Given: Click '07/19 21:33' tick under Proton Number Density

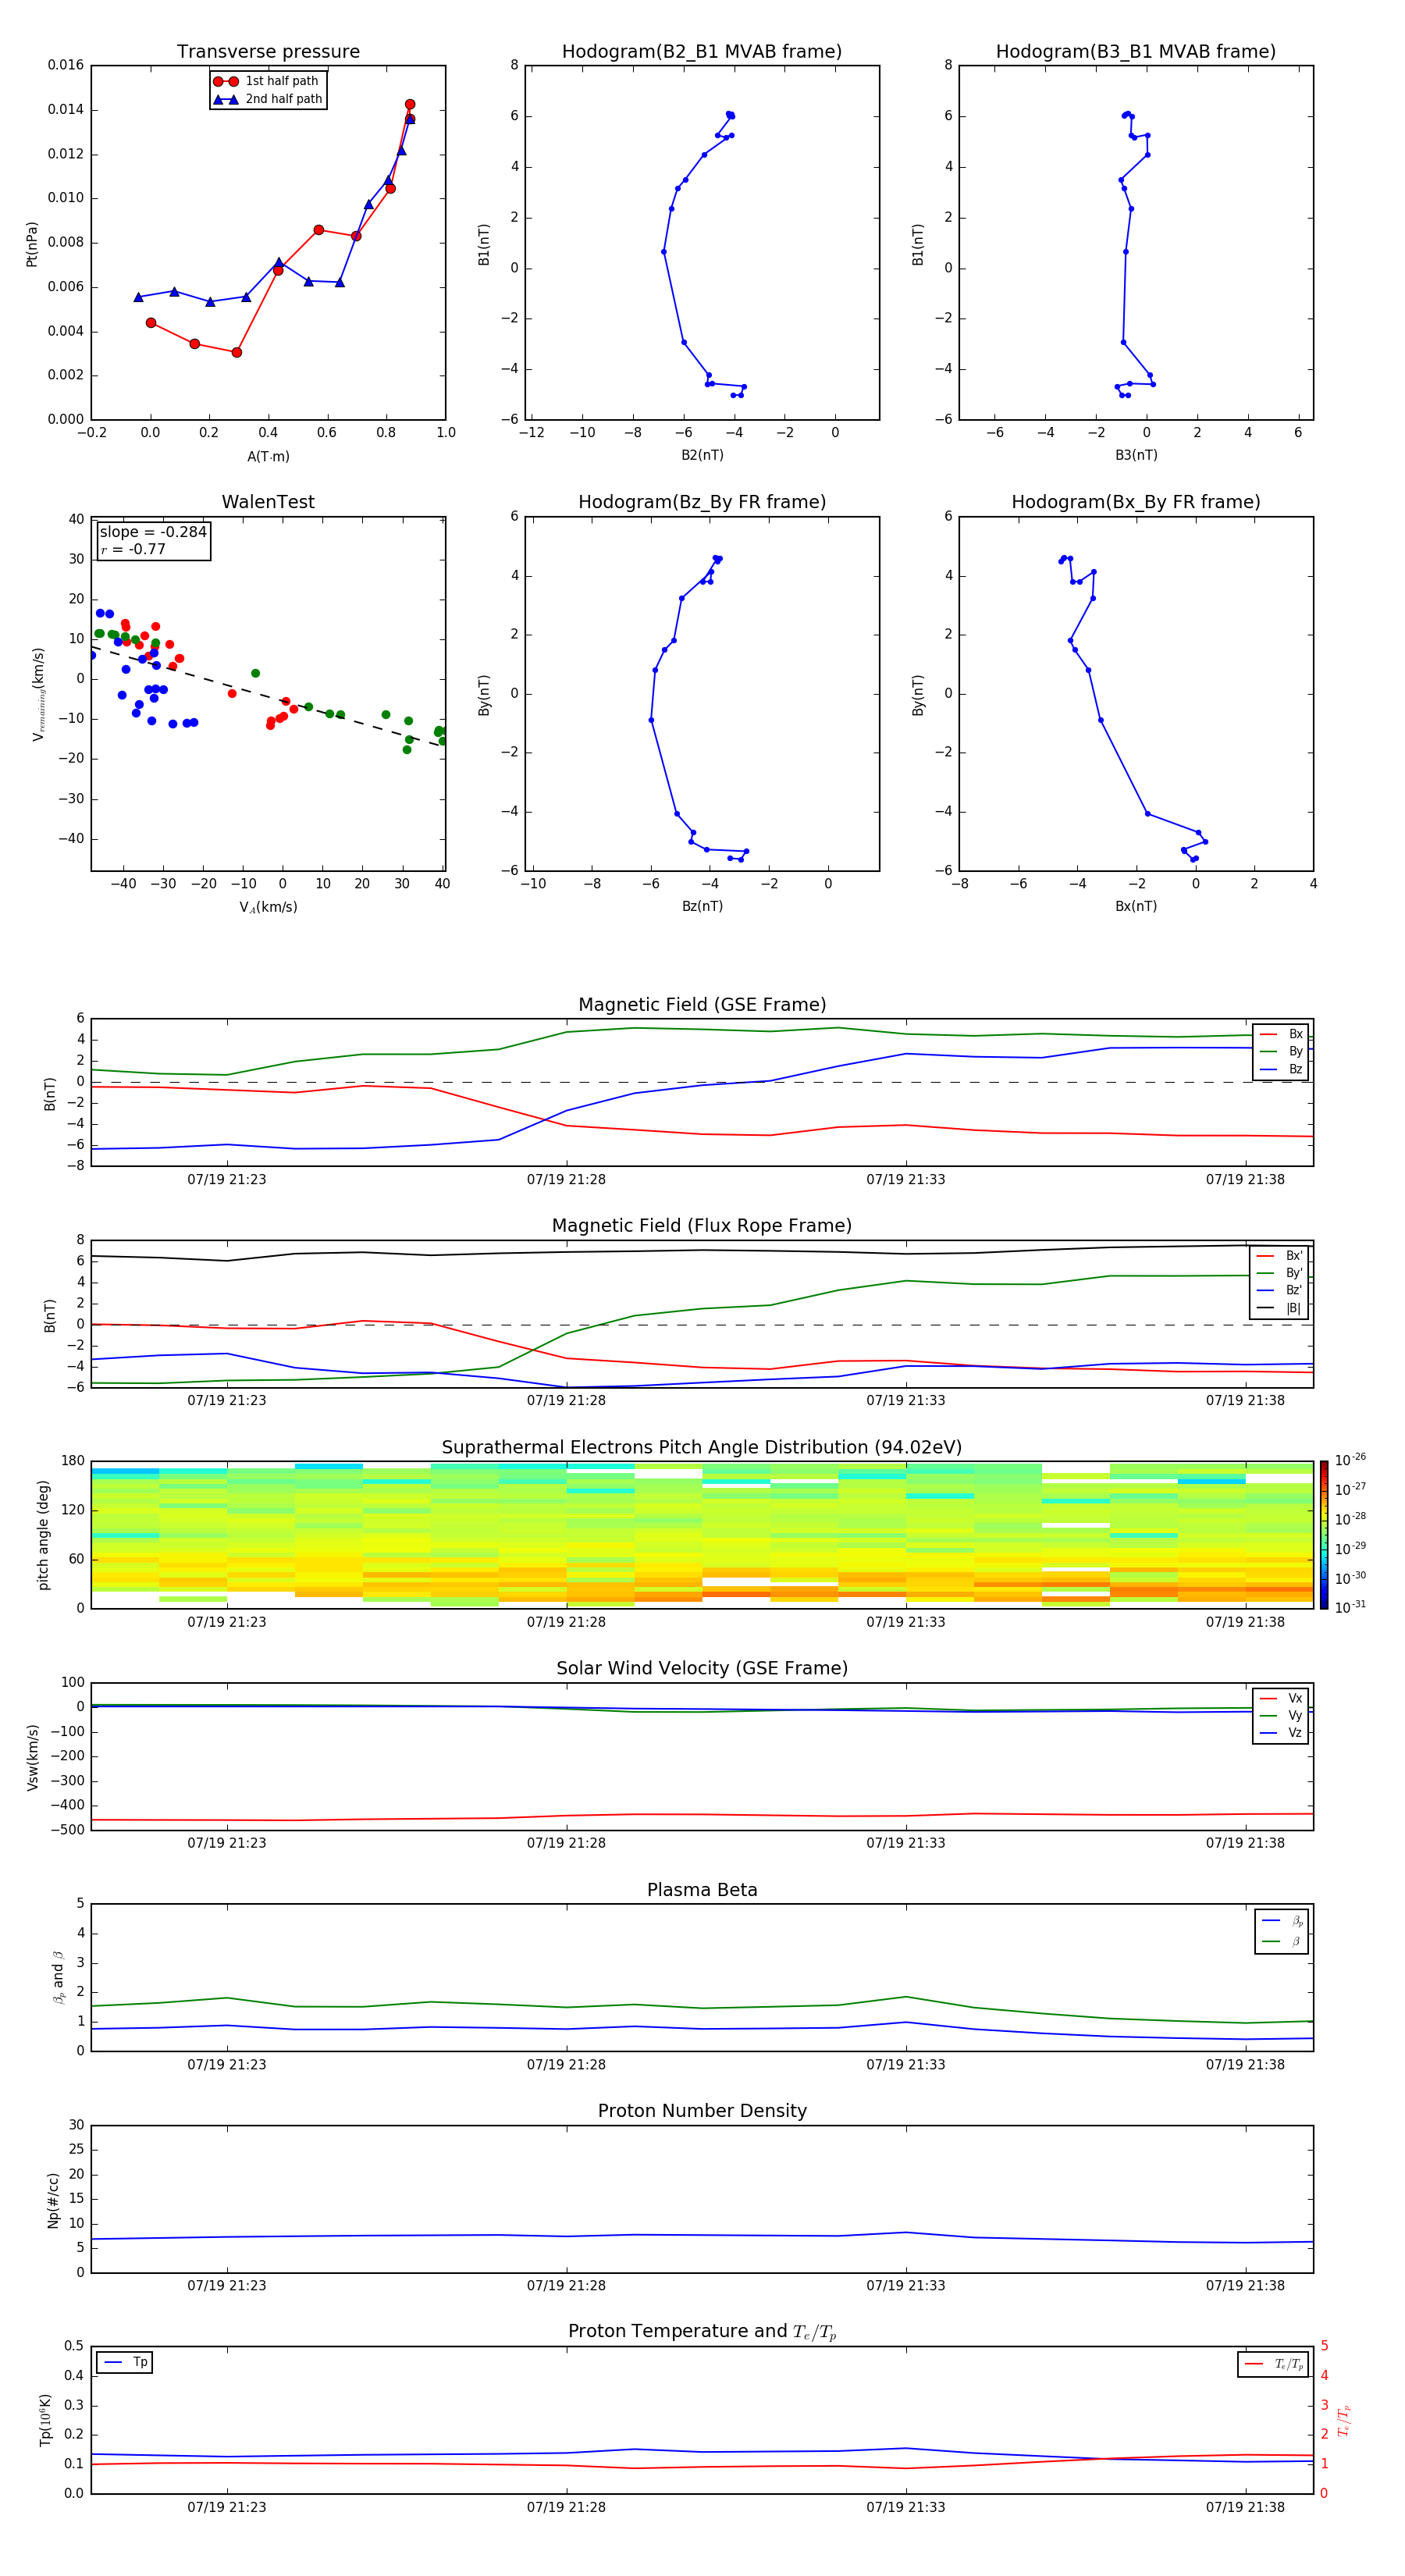Looking at the screenshot, I should point(905,2285).
